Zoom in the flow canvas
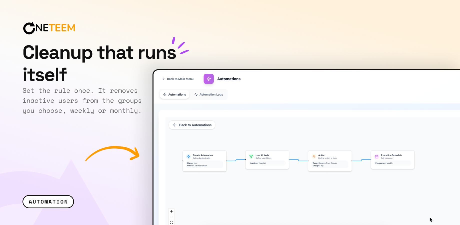 [171, 211]
